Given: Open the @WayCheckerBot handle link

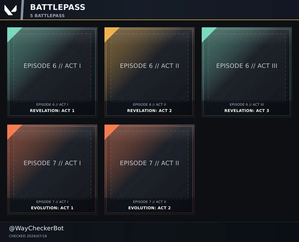Looking at the screenshot, I should point(36,228).
